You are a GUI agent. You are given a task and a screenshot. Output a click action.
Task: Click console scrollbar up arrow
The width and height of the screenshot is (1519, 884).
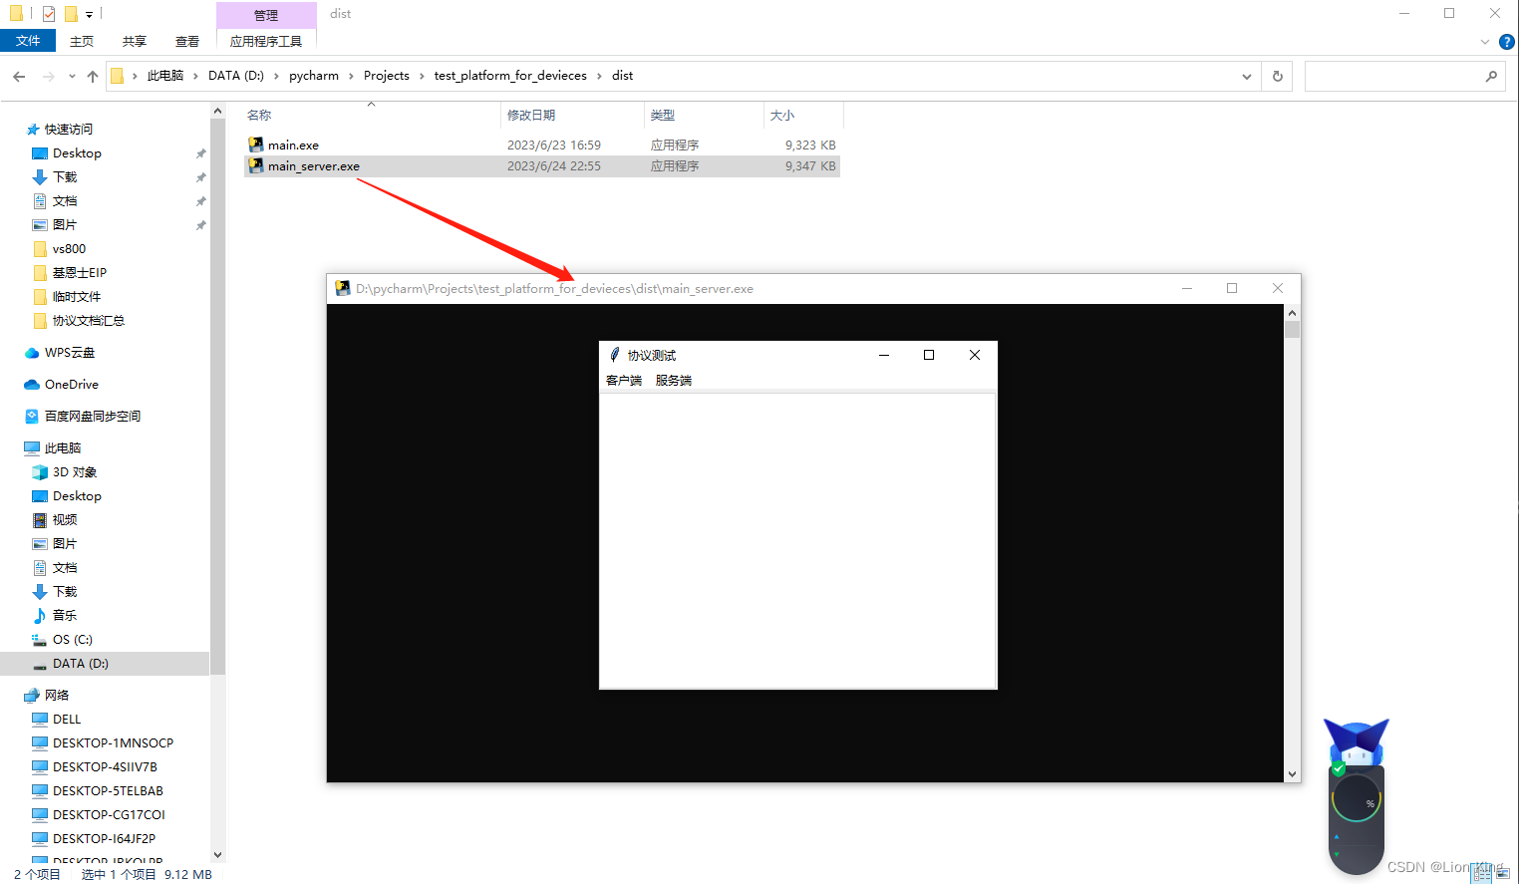tap(1292, 313)
